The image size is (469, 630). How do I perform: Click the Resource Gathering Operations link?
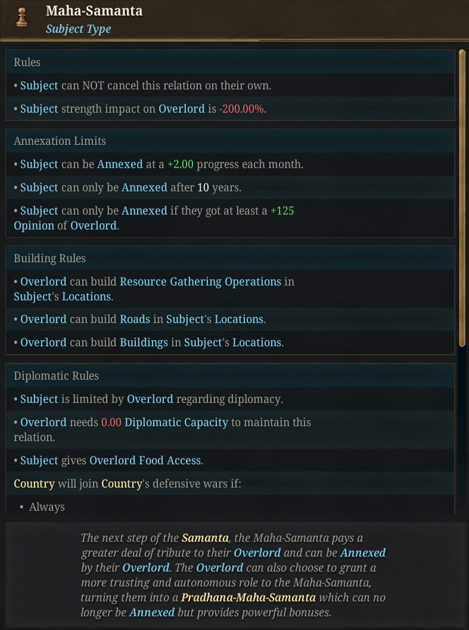201,282
